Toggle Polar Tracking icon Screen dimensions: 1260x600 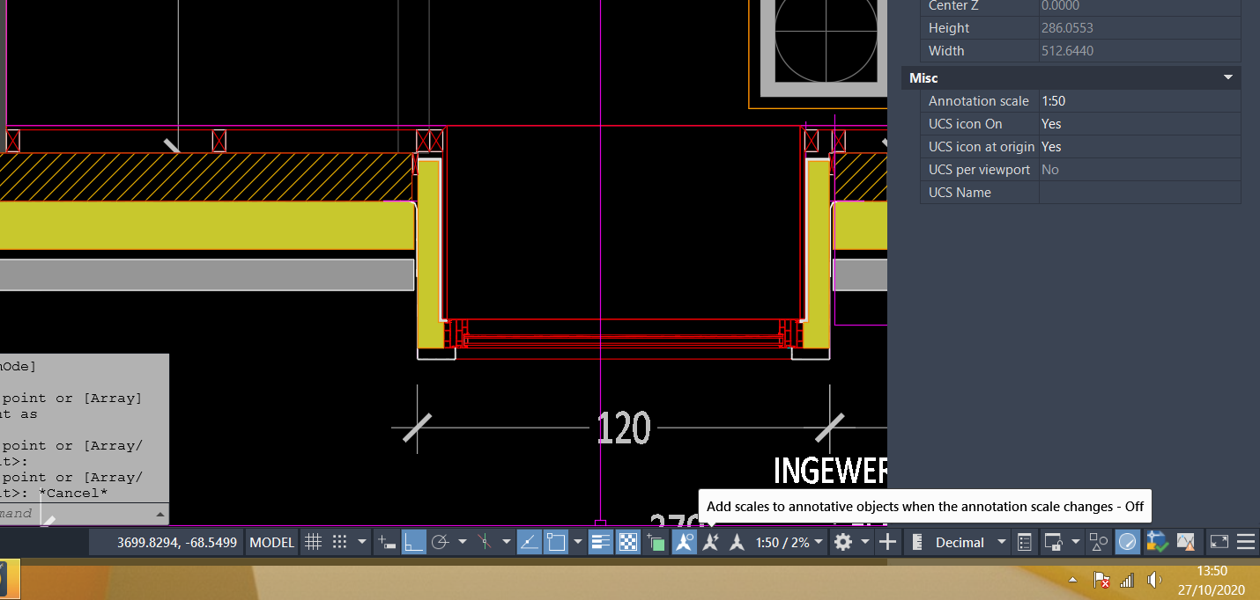click(x=440, y=542)
